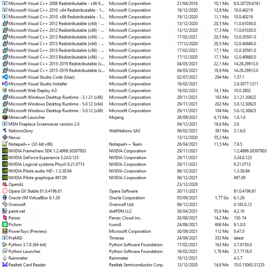Click size value 1,77 Go
Viewport: 267px width, 267px height.
tap(222, 198)
